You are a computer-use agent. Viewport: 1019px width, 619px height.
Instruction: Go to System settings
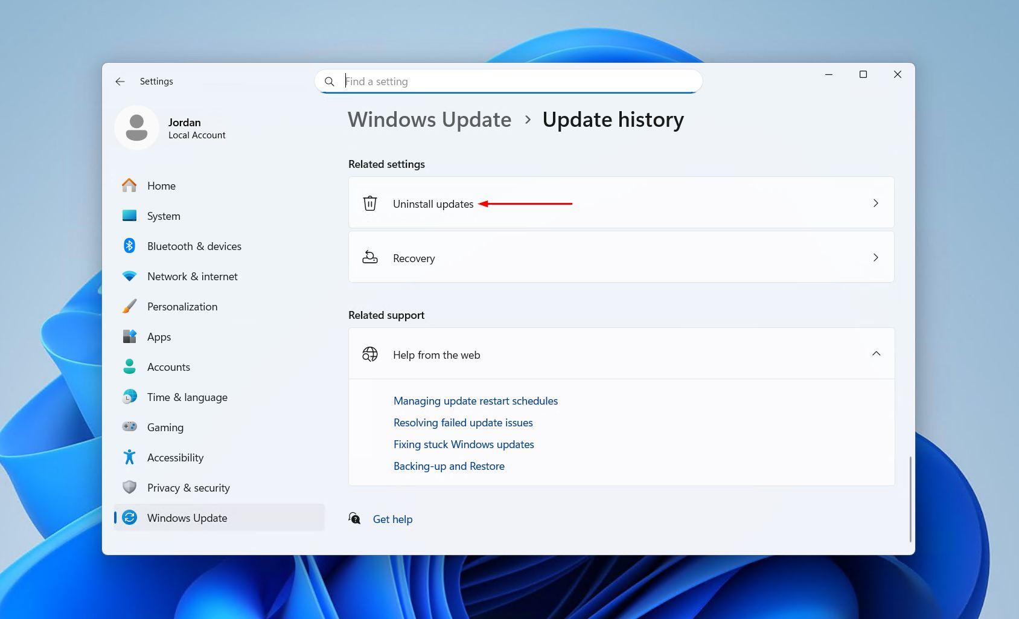coord(219,216)
